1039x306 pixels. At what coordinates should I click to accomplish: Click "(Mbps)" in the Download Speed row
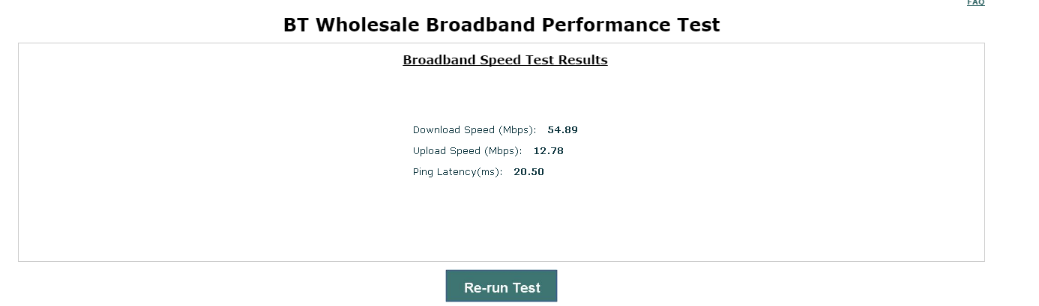[x=517, y=130]
